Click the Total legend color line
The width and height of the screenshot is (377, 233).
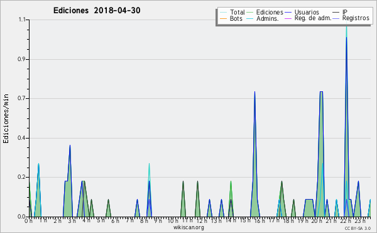click(223, 13)
